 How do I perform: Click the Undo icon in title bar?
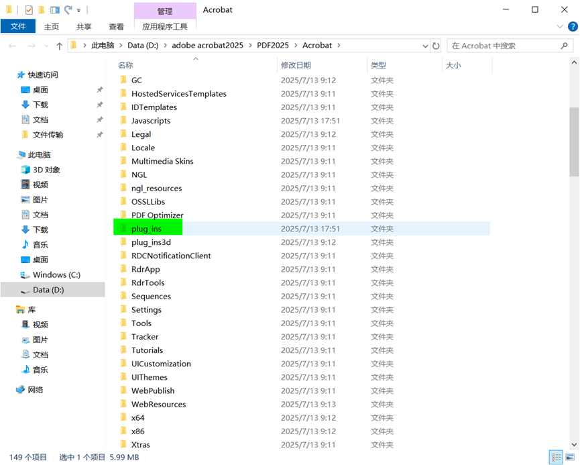tap(68, 10)
